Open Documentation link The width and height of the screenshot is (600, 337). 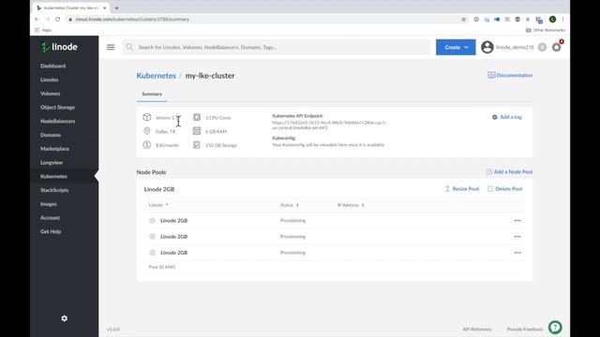(510, 75)
